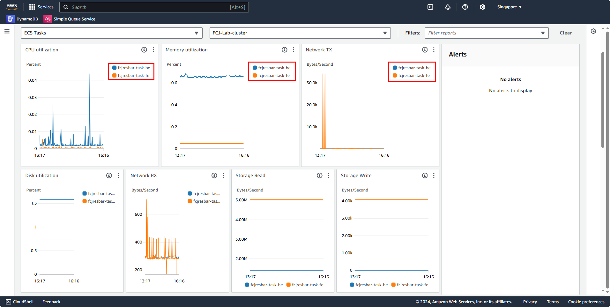Image resolution: width=610 pixels, height=307 pixels.
Task: Toggle blue legend entry in Disk utilization
Action: point(99,194)
